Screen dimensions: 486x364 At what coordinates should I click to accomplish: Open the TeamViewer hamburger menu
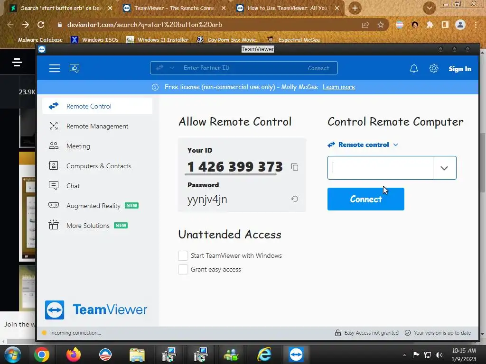point(55,68)
